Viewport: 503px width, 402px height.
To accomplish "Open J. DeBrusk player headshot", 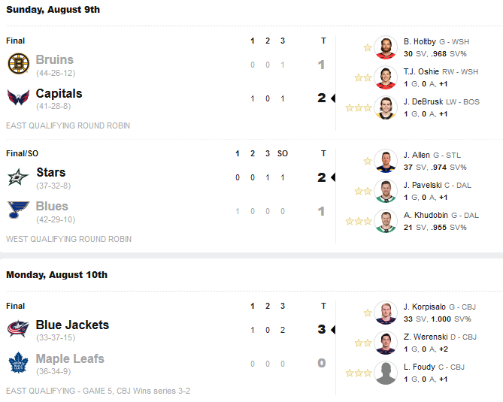I will 386,107.
